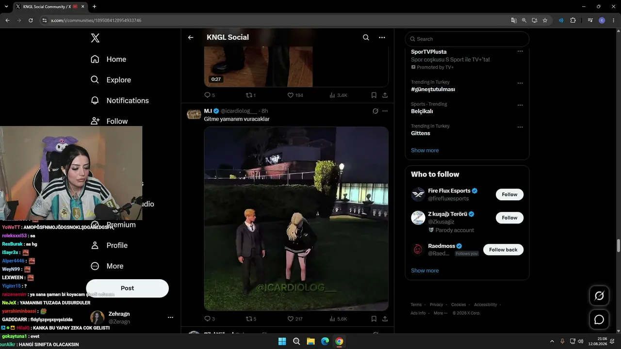This screenshot has height=349, width=621.
Task: Open Follow in X sidebar
Action: (109, 121)
